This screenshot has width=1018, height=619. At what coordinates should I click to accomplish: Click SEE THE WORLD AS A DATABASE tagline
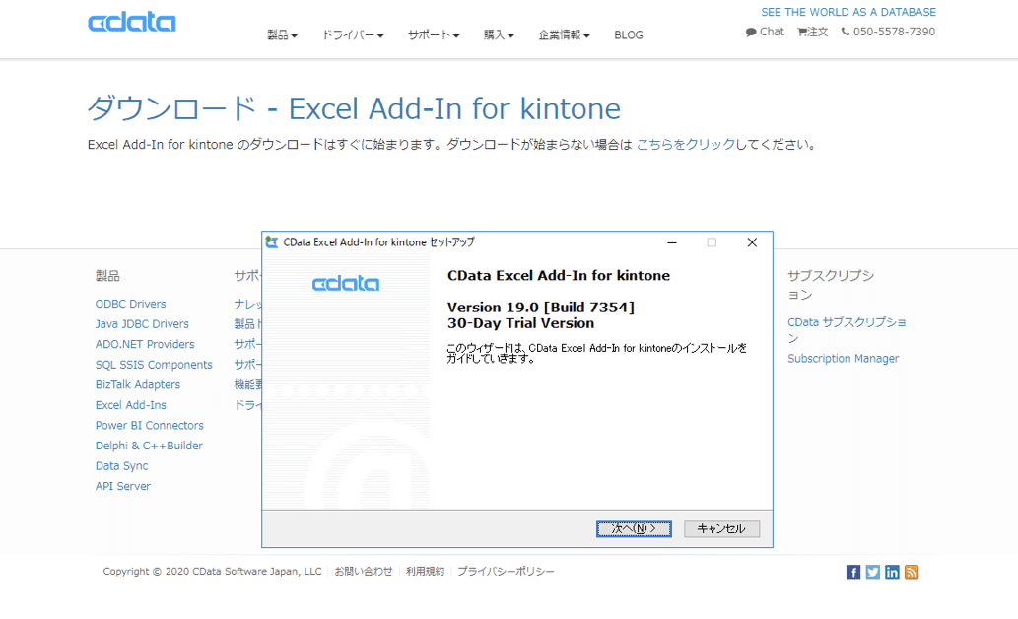click(x=848, y=12)
